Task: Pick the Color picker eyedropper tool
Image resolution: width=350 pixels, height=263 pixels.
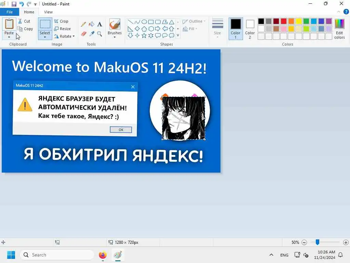Action: (92, 34)
